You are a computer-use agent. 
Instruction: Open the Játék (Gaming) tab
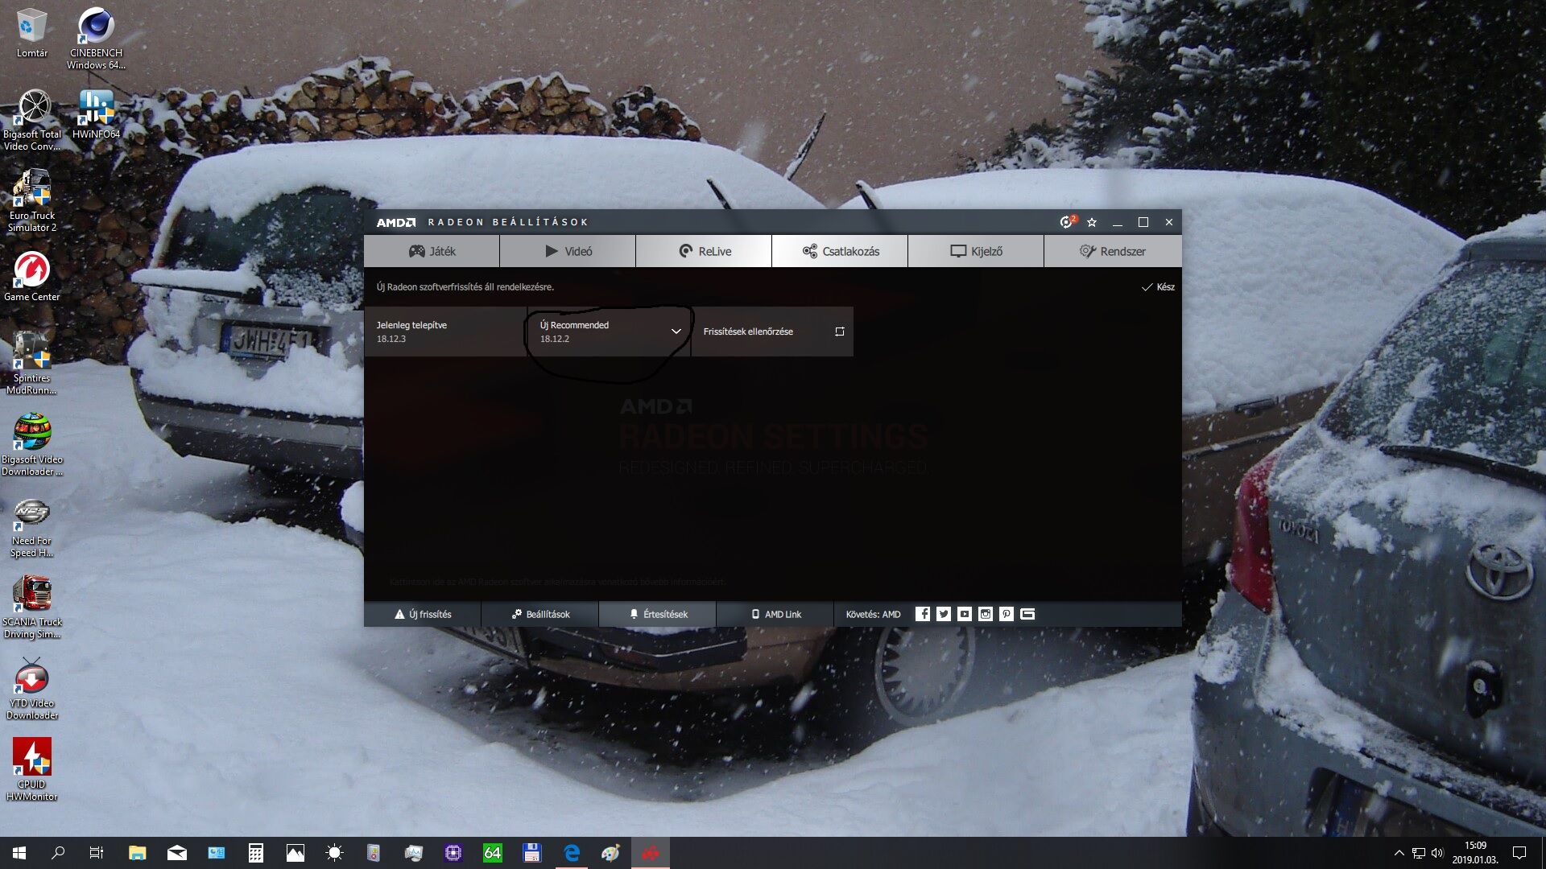pos(432,251)
